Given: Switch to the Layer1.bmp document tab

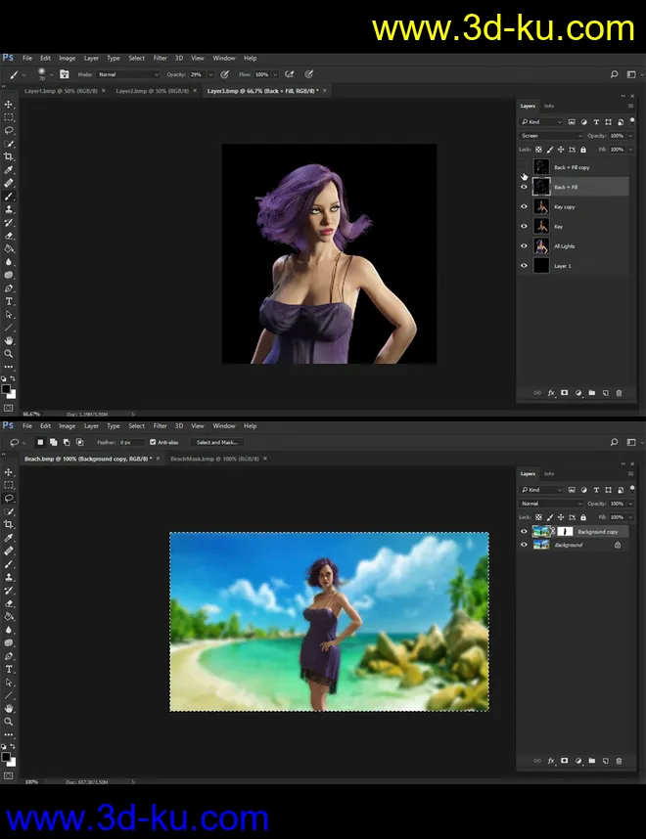Looking at the screenshot, I should tap(60, 90).
